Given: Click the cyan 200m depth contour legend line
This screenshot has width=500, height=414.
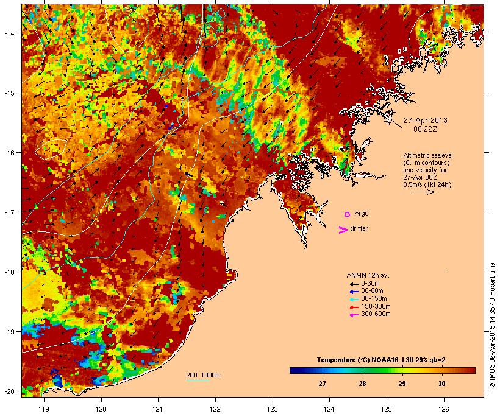Looking at the screenshot, I should [198, 381].
